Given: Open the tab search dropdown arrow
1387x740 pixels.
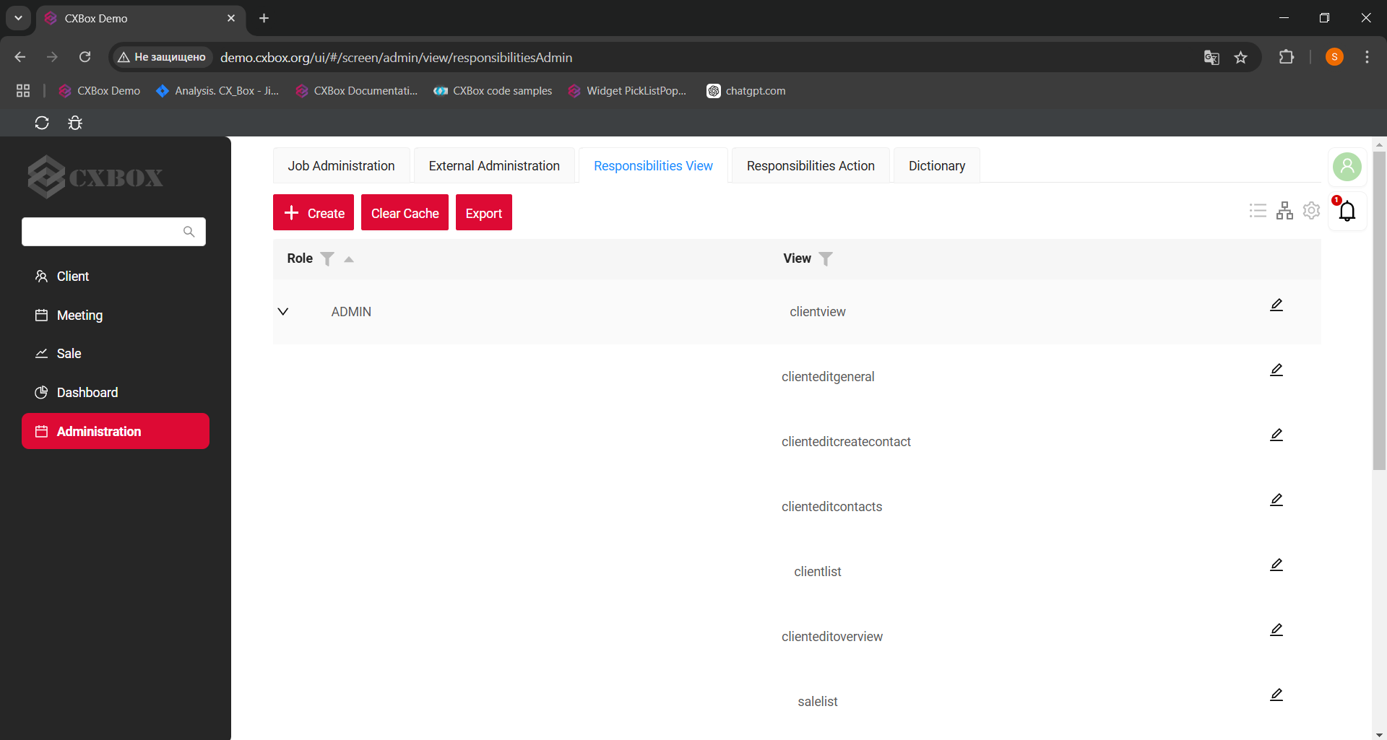Looking at the screenshot, I should pos(18,18).
